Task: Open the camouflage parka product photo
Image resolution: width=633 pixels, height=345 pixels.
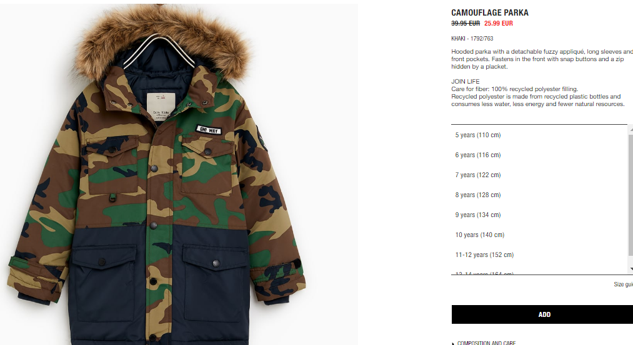Action: (179, 174)
